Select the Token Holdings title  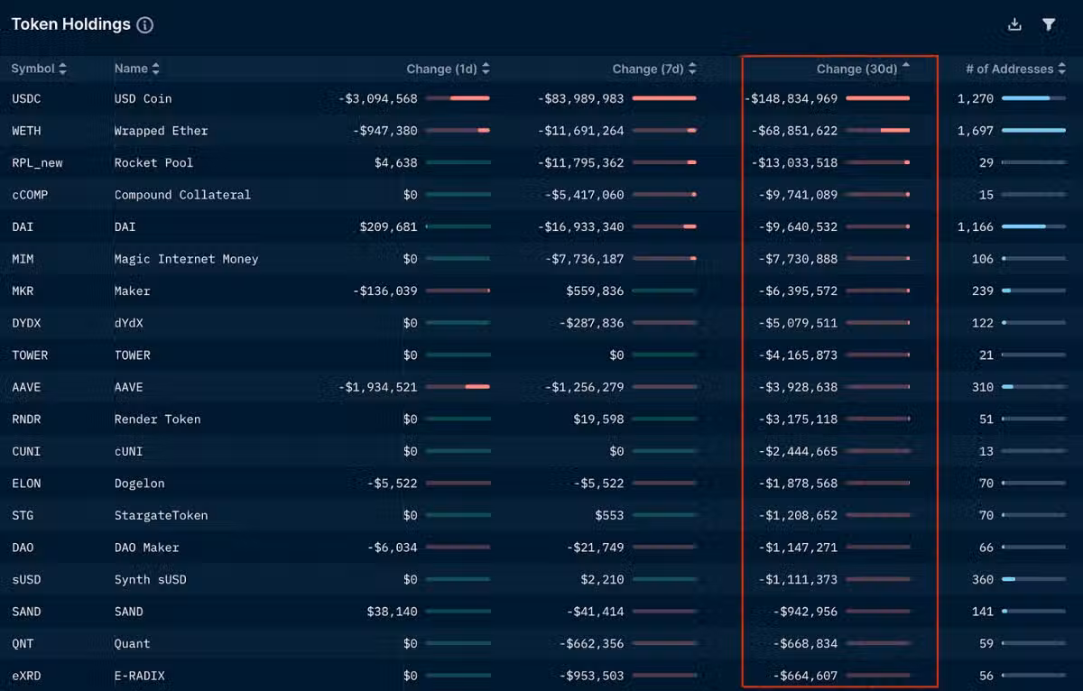tap(70, 24)
